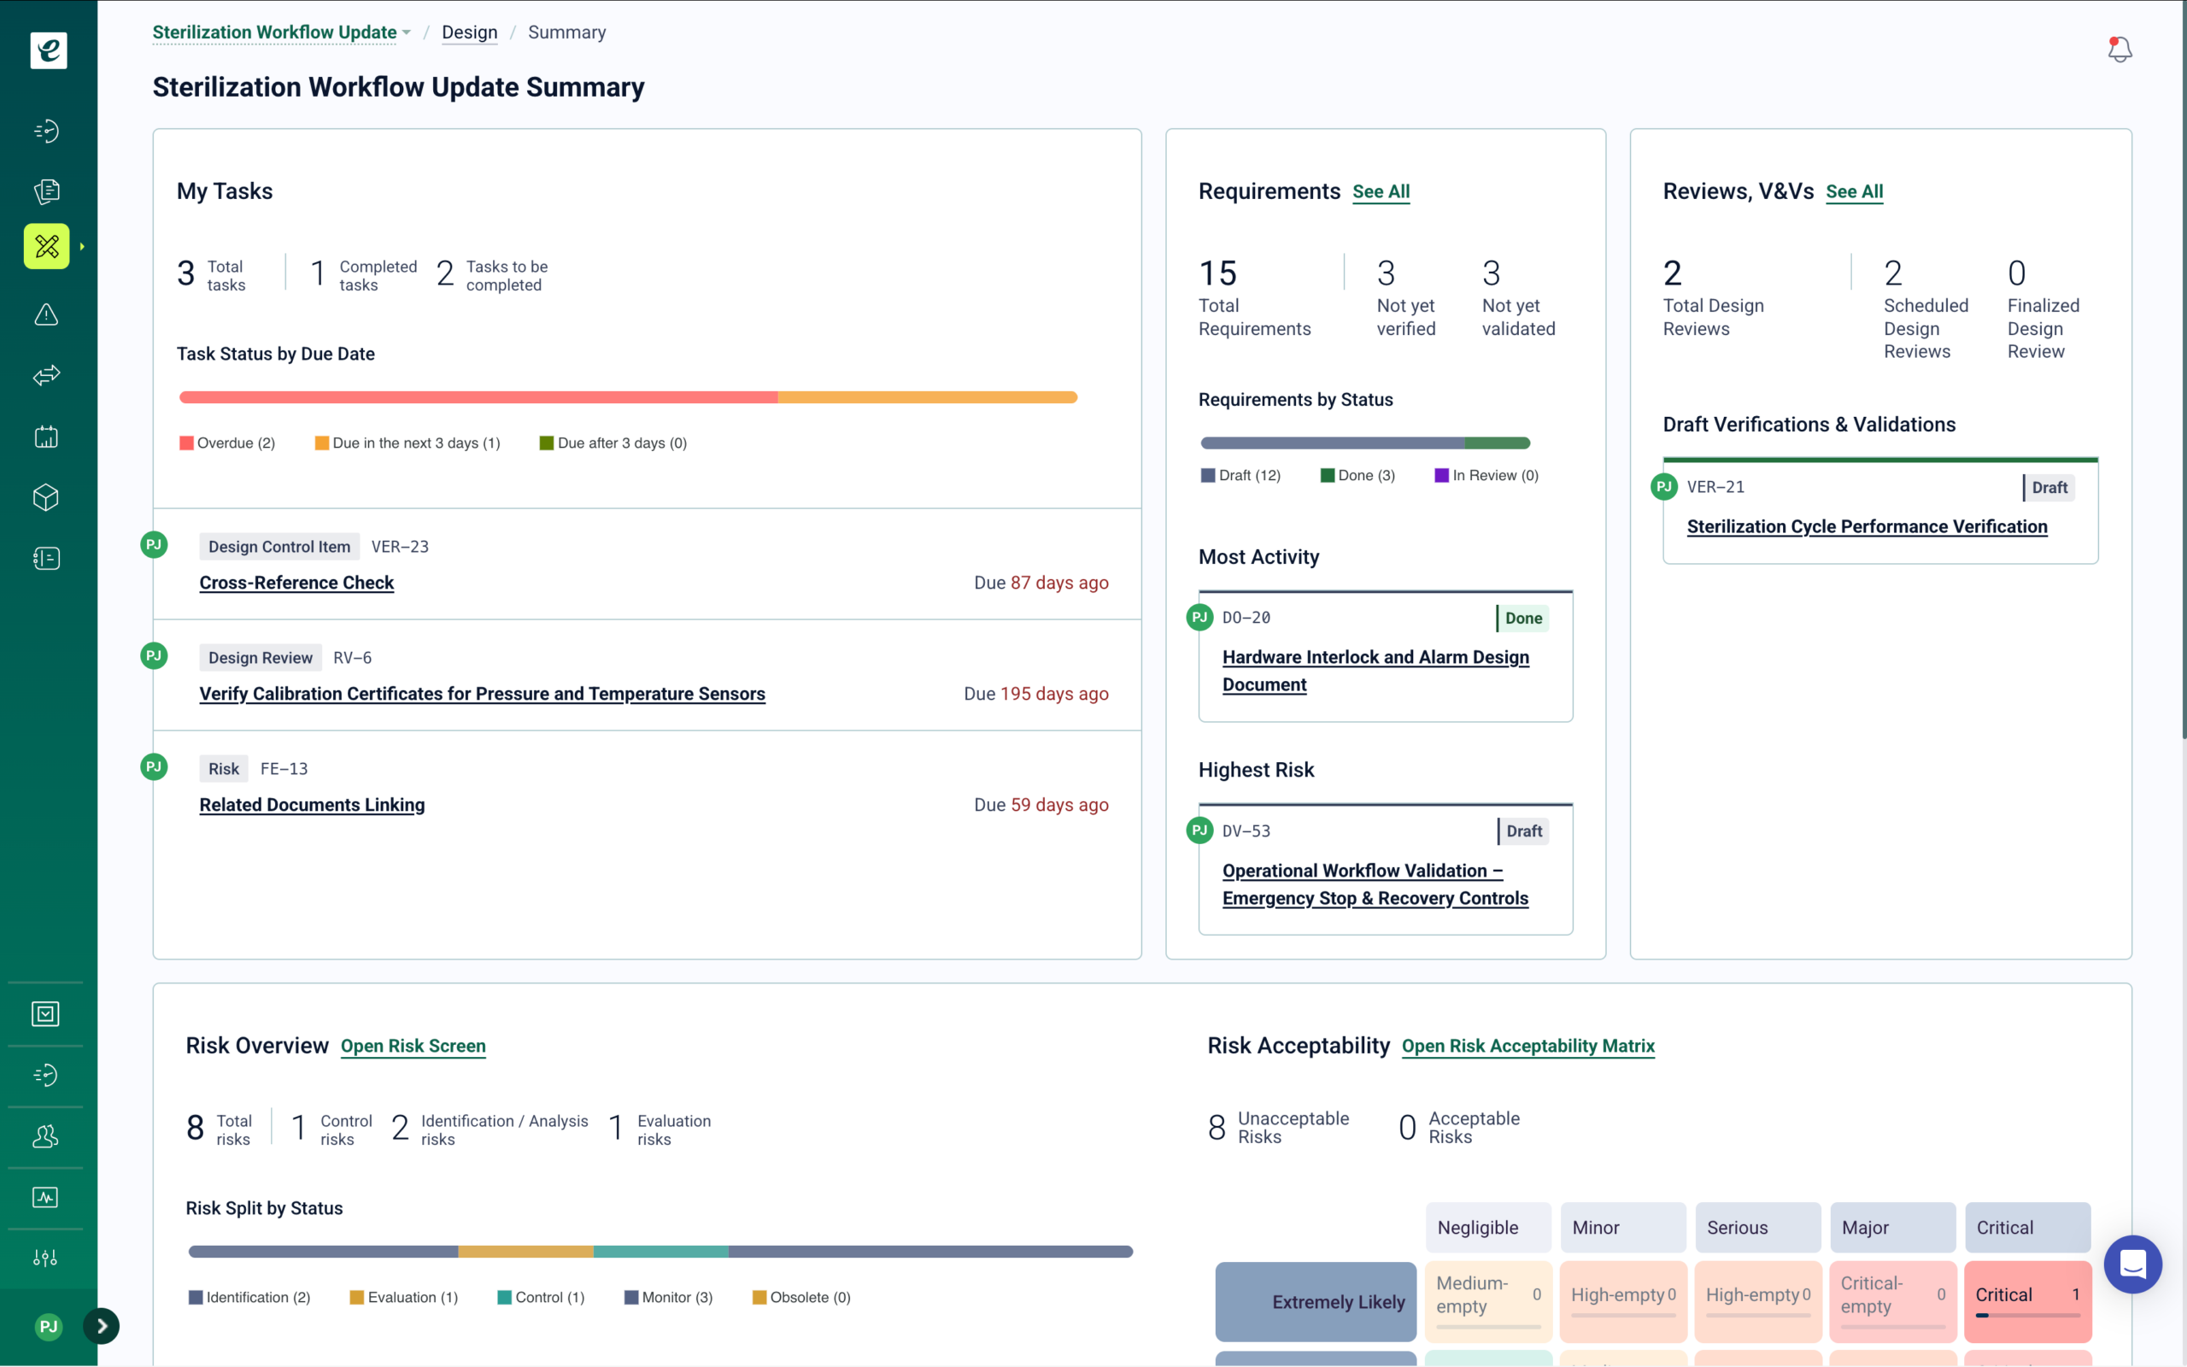This screenshot has height=1367, width=2187.
Task: Open See All link for Reviews, V&Vs
Action: pyautogui.click(x=1854, y=191)
